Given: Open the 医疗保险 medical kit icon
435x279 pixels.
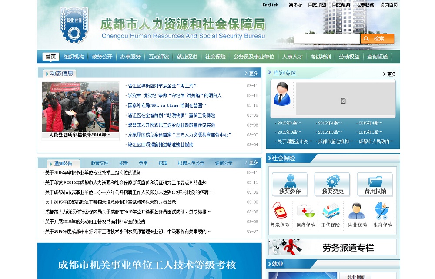Looking at the screenshot, I should coord(305,211).
